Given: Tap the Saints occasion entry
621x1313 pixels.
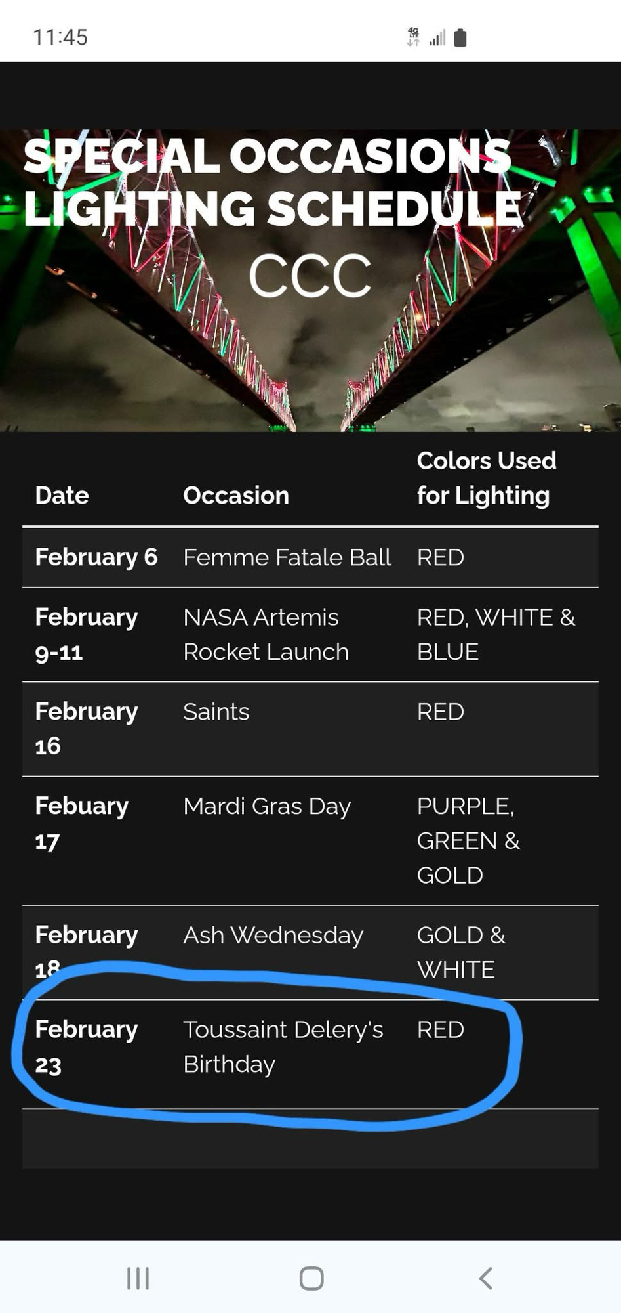Looking at the screenshot, I should [x=216, y=712].
